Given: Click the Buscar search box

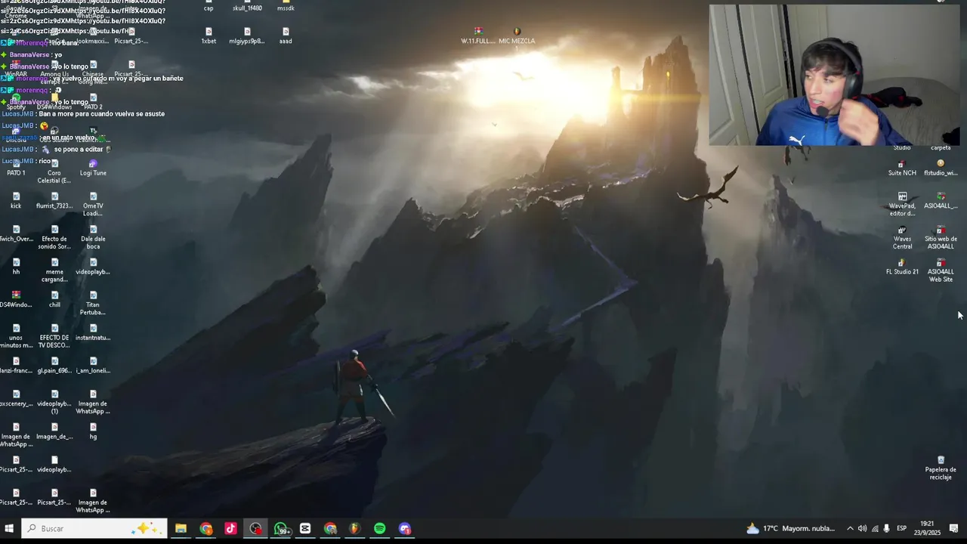Looking at the screenshot, I should pos(94,528).
